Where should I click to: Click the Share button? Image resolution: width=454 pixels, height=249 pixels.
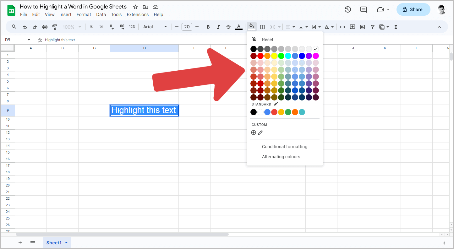coord(413,9)
